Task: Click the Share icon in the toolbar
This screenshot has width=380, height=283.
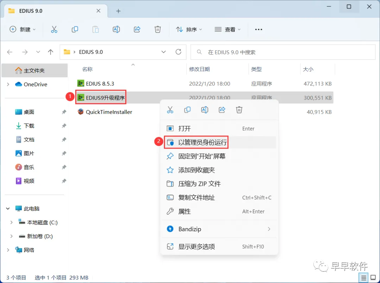Action: tap(137, 29)
